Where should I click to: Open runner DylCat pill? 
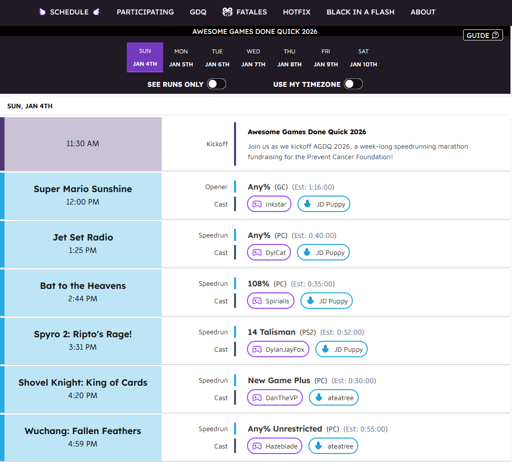click(x=269, y=252)
